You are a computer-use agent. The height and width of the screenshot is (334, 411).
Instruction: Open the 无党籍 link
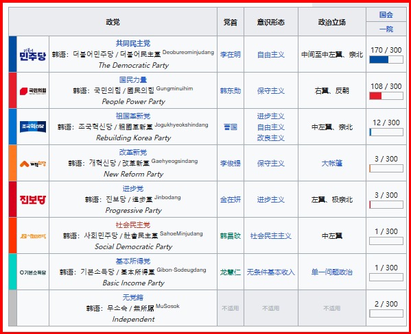(x=133, y=297)
